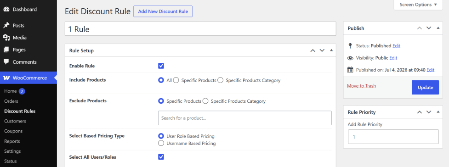Click the Published on calendar icon

point(350,70)
